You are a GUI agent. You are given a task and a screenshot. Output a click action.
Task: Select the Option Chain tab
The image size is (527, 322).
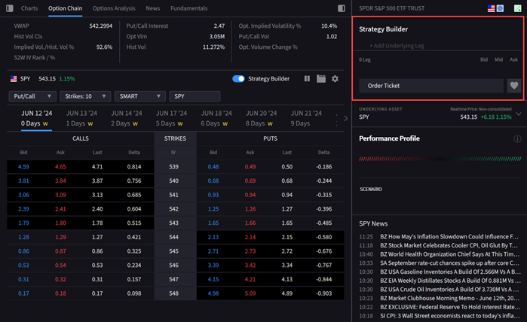pyautogui.click(x=65, y=8)
